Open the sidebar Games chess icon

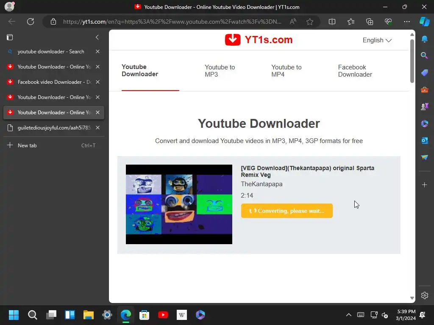click(425, 106)
